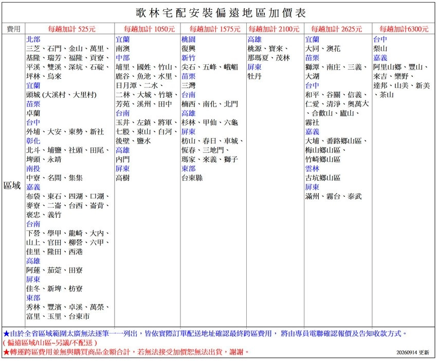Click the 區域 row label
The width and height of the screenshot is (437, 361).
pos(12,185)
